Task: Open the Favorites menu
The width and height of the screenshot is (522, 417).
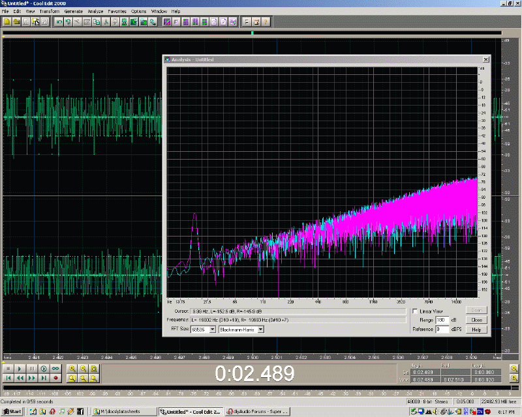Action: click(117, 11)
